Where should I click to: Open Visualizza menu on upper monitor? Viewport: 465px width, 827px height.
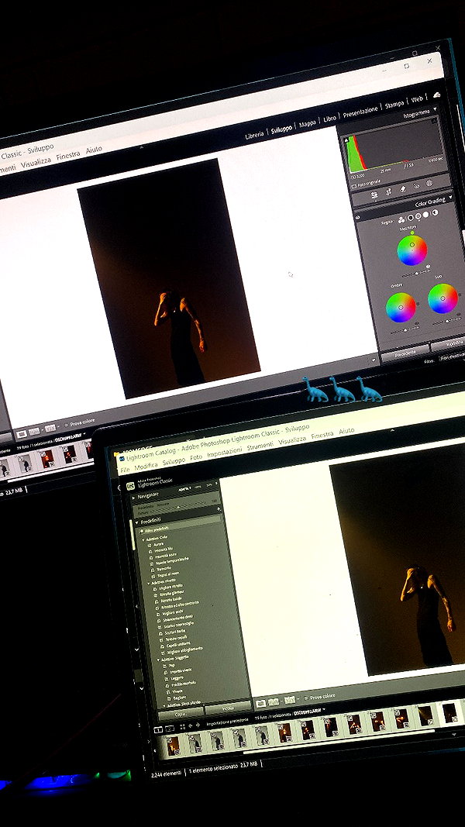[36, 161]
